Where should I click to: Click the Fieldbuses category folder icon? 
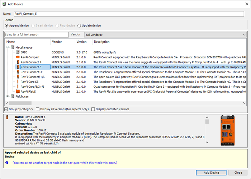pyautogui.click(x=12, y=96)
